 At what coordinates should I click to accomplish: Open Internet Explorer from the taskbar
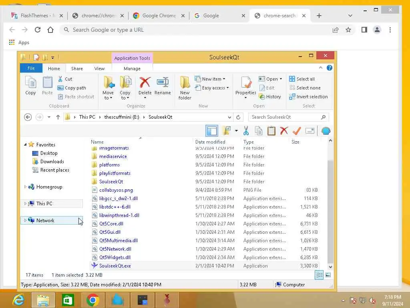pos(18,300)
